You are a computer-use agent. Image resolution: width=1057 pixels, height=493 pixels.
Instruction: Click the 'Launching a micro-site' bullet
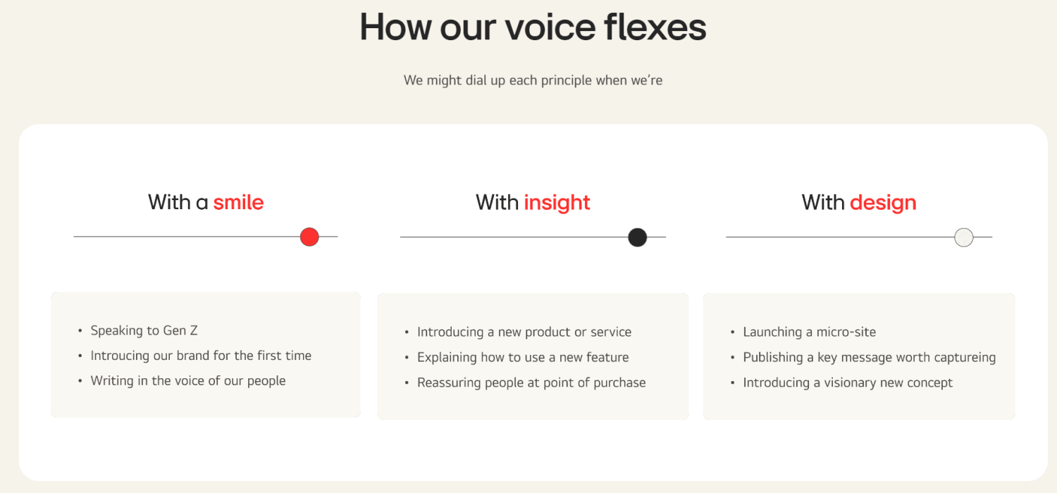point(810,332)
